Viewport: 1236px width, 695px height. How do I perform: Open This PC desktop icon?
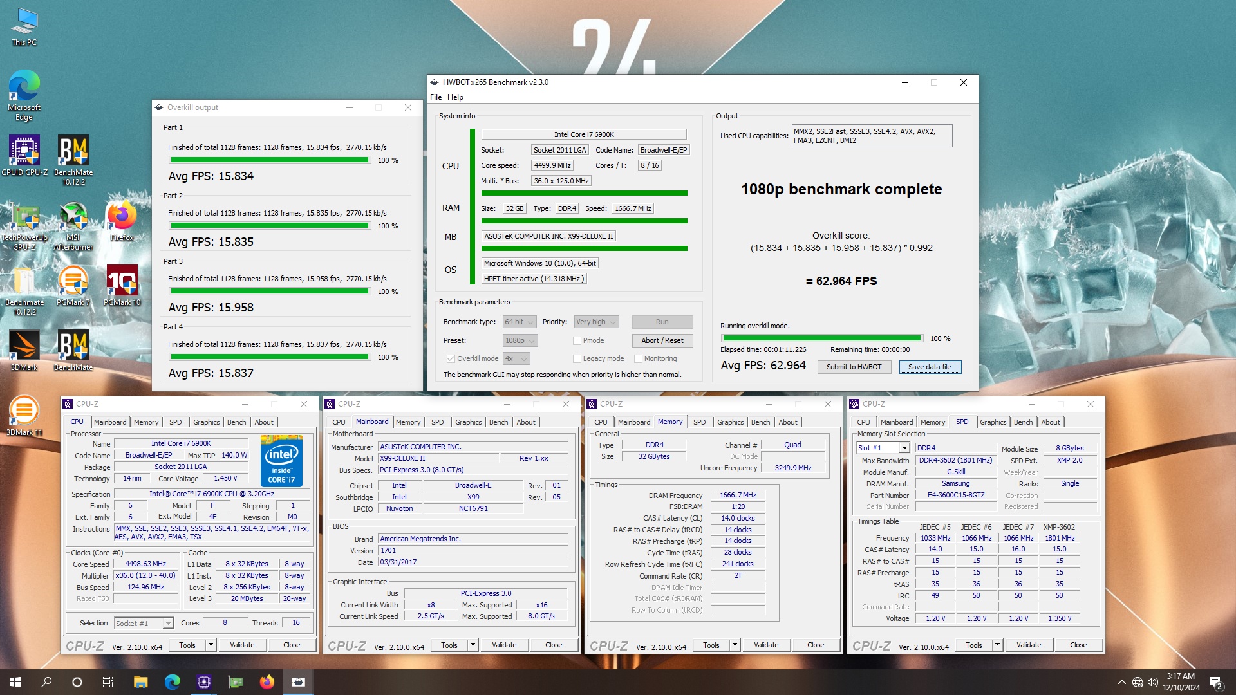(x=24, y=27)
